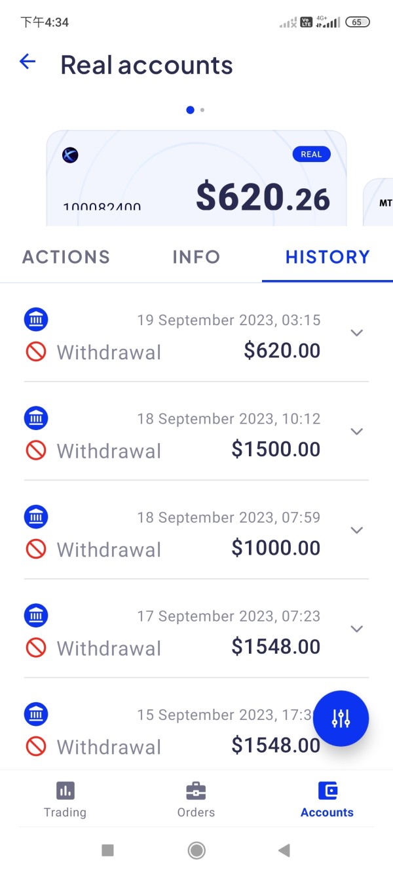Expand the 18 September 07:59 withdrawal chevron
The width and height of the screenshot is (393, 874).
click(x=356, y=530)
